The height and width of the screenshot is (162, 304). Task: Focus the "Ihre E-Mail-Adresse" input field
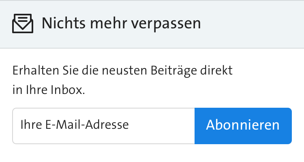click(103, 126)
